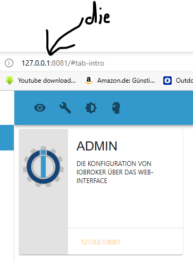Click the ioBroker admin logo image
193x262 pixels.
(x=44, y=166)
